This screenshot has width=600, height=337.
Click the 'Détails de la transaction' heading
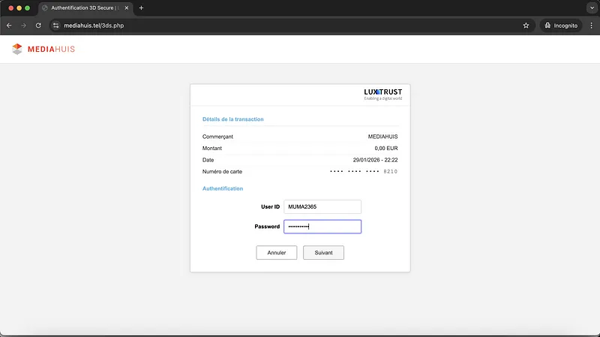(233, 119)
